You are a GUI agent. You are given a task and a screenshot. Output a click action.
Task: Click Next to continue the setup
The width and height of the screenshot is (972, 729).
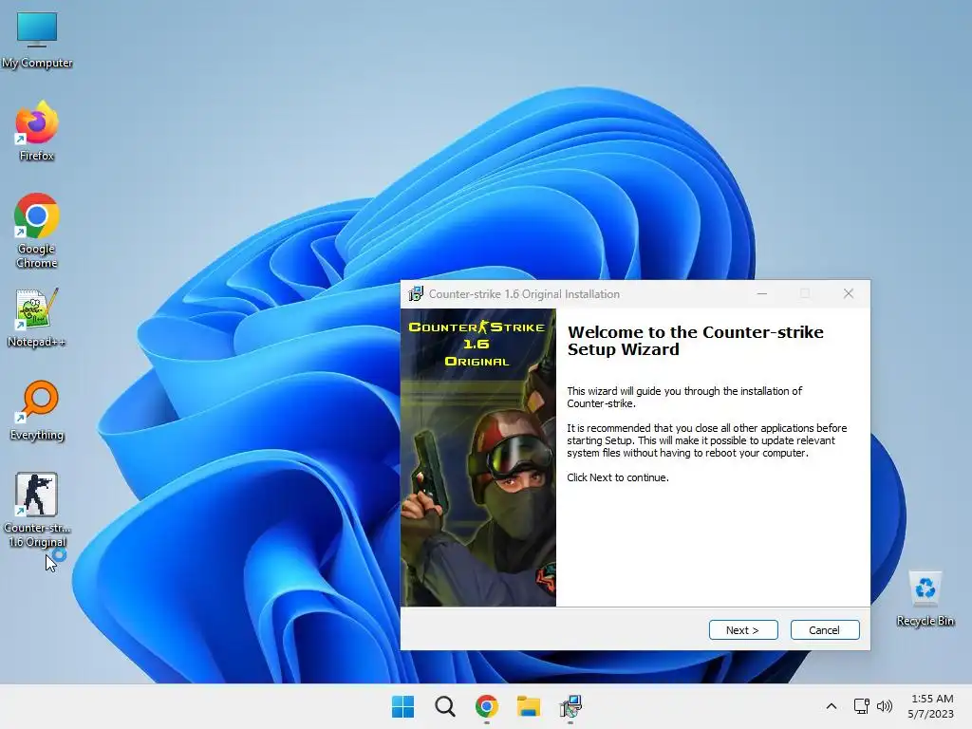[743, 630]
